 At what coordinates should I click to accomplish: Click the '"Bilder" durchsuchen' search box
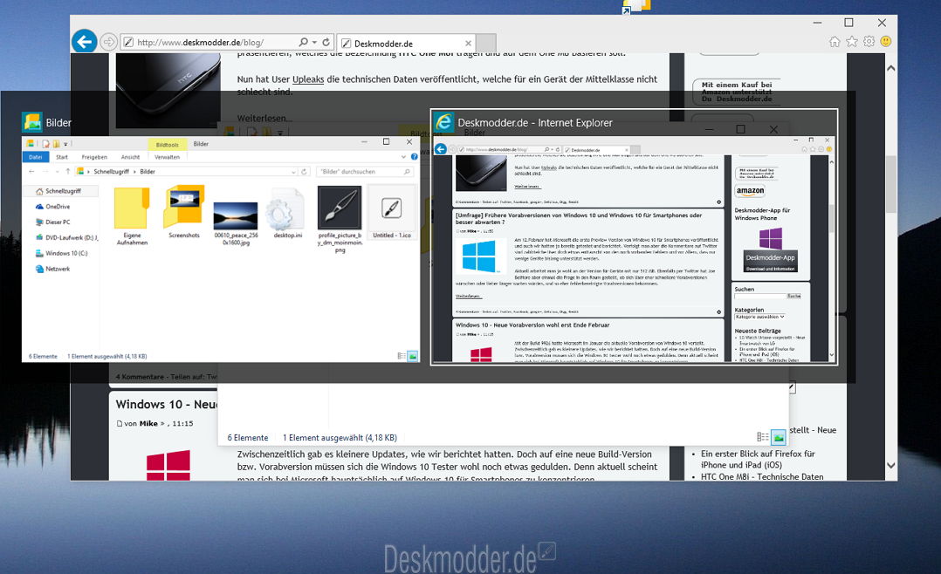[365, 172]
